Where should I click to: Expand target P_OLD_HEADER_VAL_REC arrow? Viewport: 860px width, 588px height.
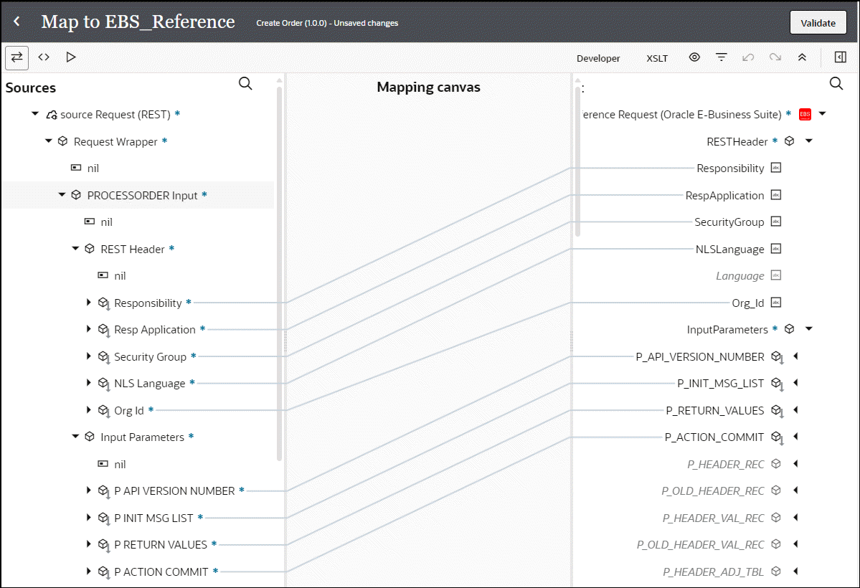pos(796,544)
